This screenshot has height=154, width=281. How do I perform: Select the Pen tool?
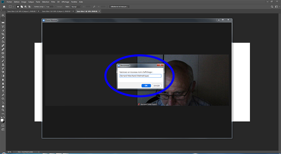[x=3, y=95]
